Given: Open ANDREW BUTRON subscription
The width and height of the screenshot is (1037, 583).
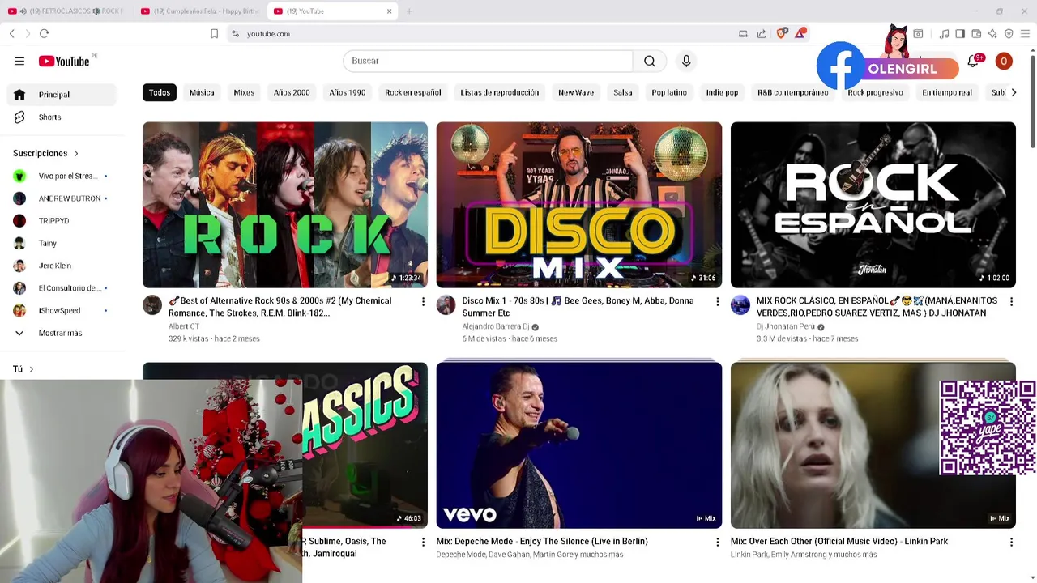Looking at the screenshot, I should [x=62, y=198].
